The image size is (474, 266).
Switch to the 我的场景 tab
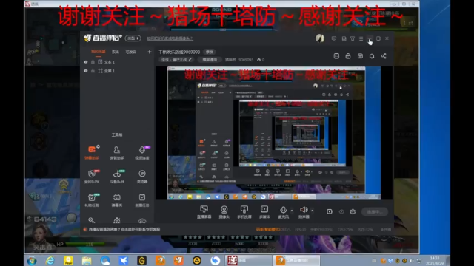pyautogui.click(x=99, y=52)
